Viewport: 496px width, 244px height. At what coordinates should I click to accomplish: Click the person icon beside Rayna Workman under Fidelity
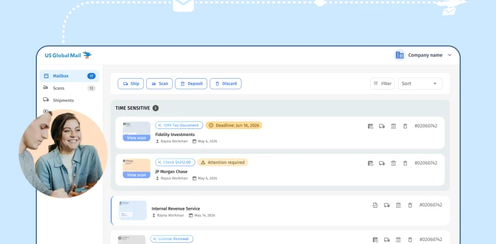(157, 141)
